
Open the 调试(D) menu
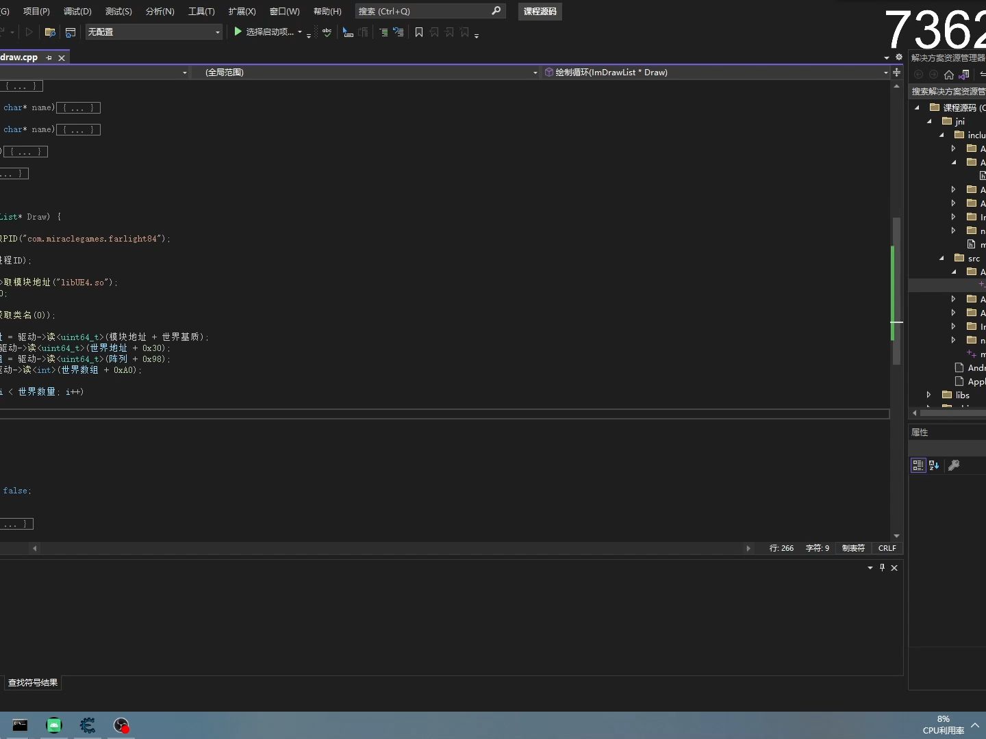[77, 11]
